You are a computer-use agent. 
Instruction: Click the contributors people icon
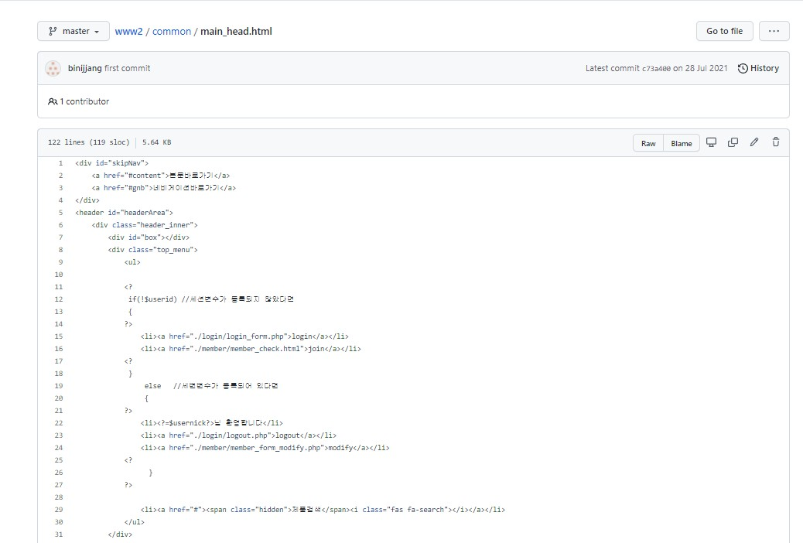53,101
